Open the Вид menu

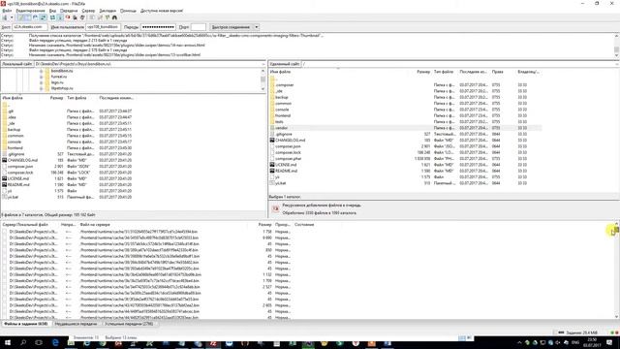pyautogui.click(x=52, y=11)
